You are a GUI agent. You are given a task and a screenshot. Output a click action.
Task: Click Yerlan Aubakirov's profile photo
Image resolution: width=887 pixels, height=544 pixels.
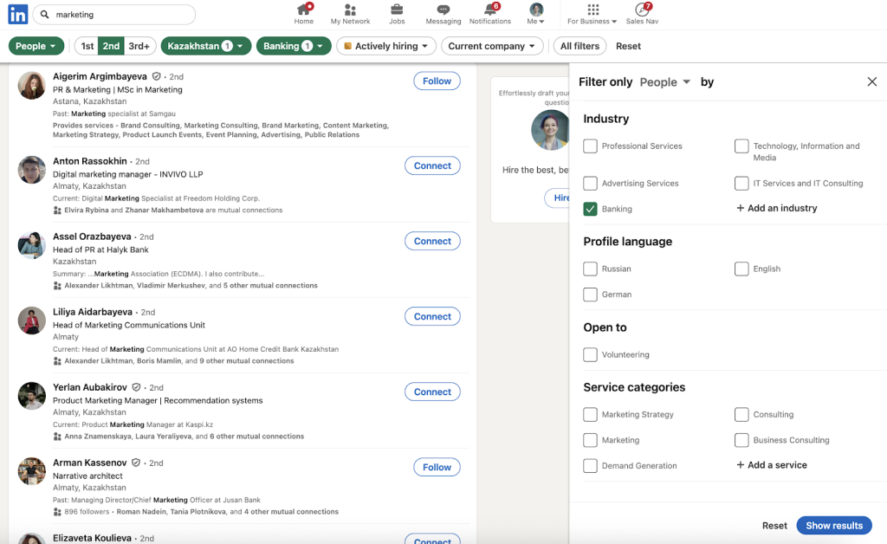click(32, 396)
